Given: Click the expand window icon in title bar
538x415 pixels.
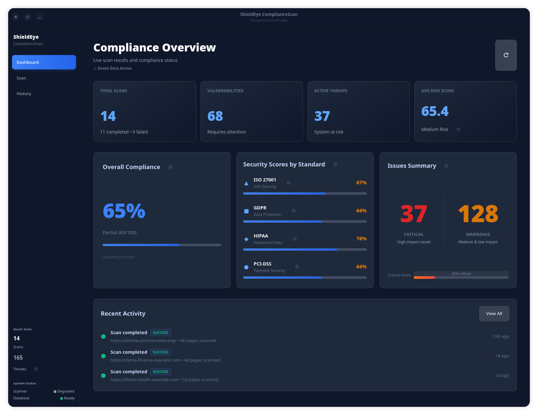Looking at the screenshot, I should [x=28, y=17].
